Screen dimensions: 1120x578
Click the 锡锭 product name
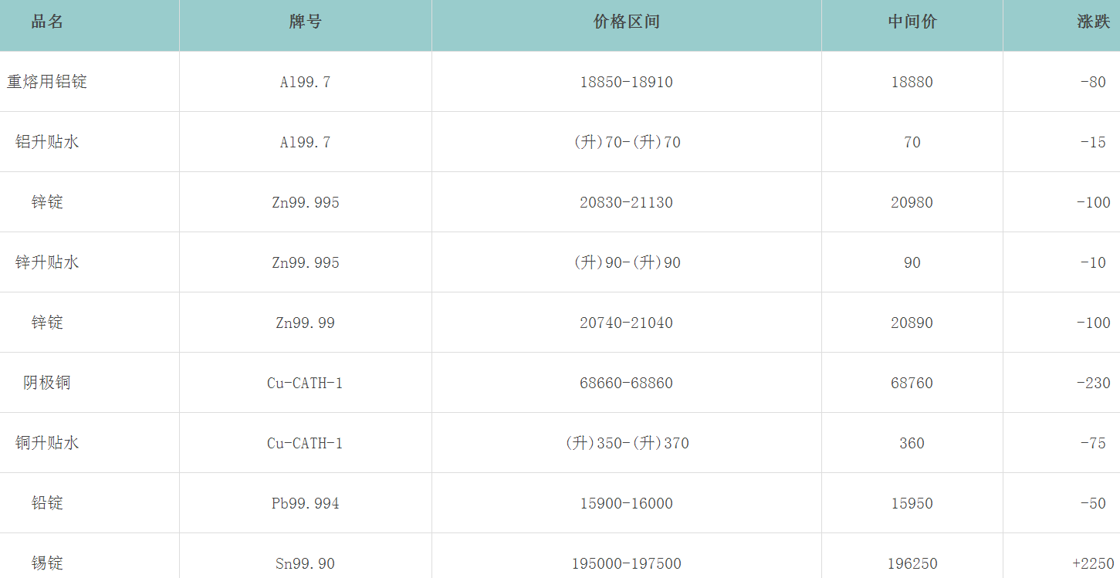(x=47, y=563)
